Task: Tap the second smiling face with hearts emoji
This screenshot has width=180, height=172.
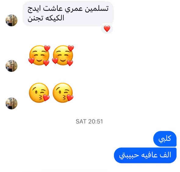Action: [63, 55]
